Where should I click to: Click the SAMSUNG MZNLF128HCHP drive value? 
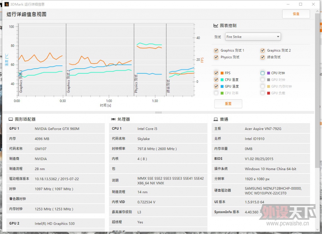click(x=273, y=191)
